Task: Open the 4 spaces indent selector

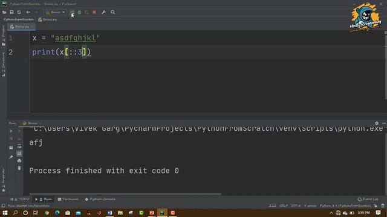Action: [x=310, y=206]
